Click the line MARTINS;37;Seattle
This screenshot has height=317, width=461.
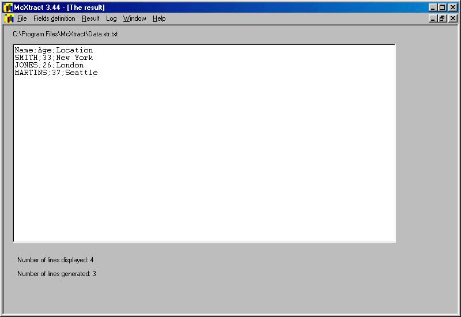(56, 73)
